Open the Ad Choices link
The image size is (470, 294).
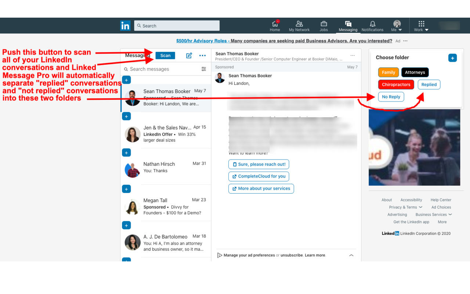441,207
